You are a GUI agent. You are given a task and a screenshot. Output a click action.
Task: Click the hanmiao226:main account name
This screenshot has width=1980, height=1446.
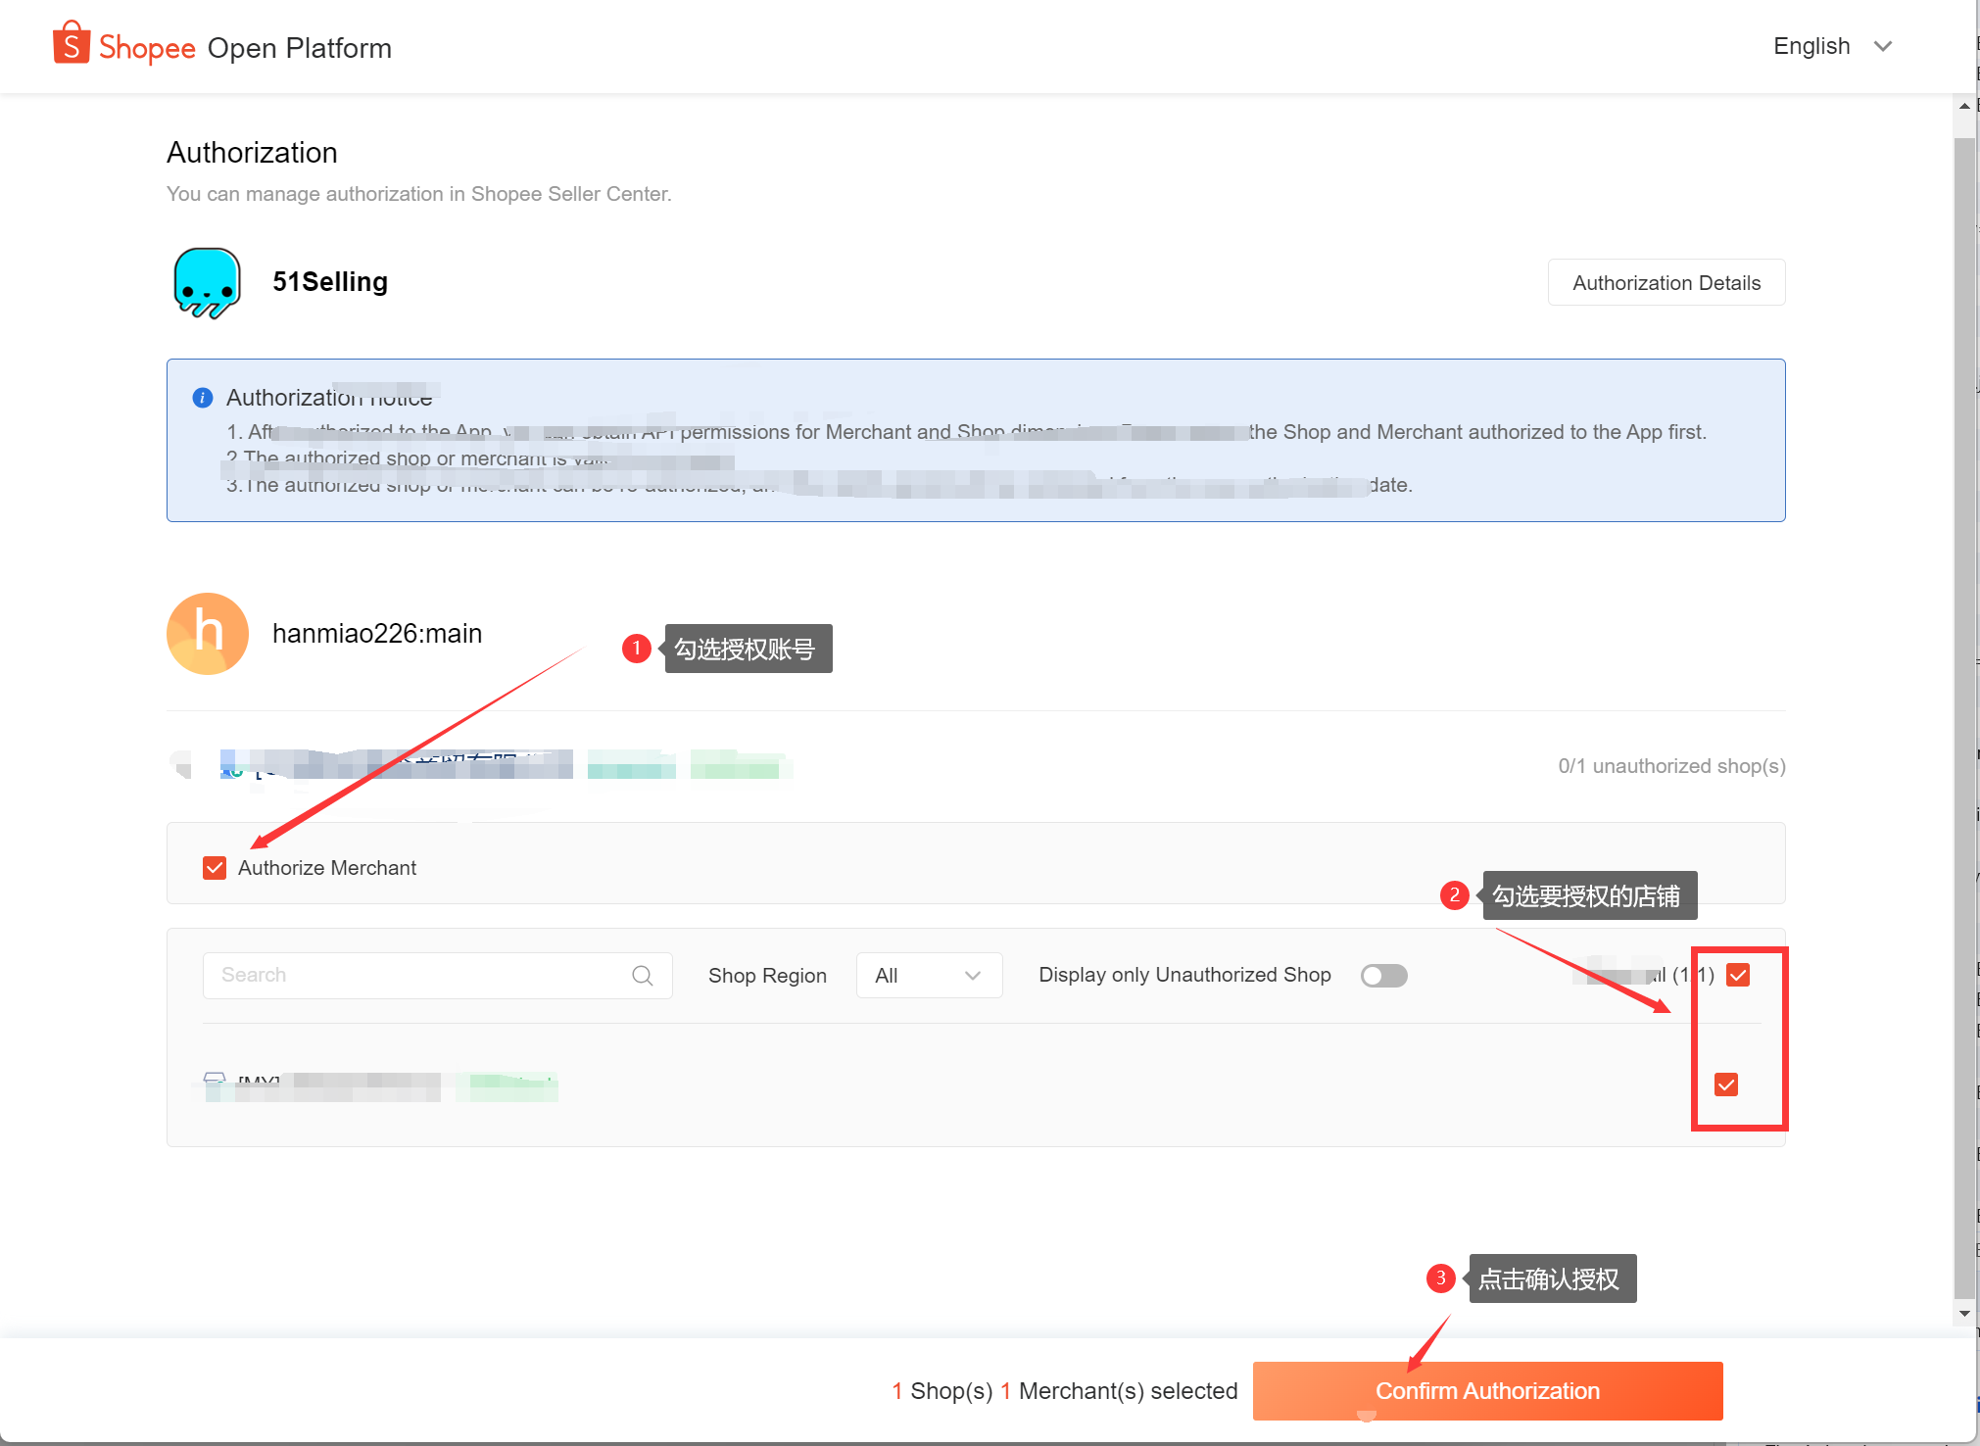tap(377, 633)
